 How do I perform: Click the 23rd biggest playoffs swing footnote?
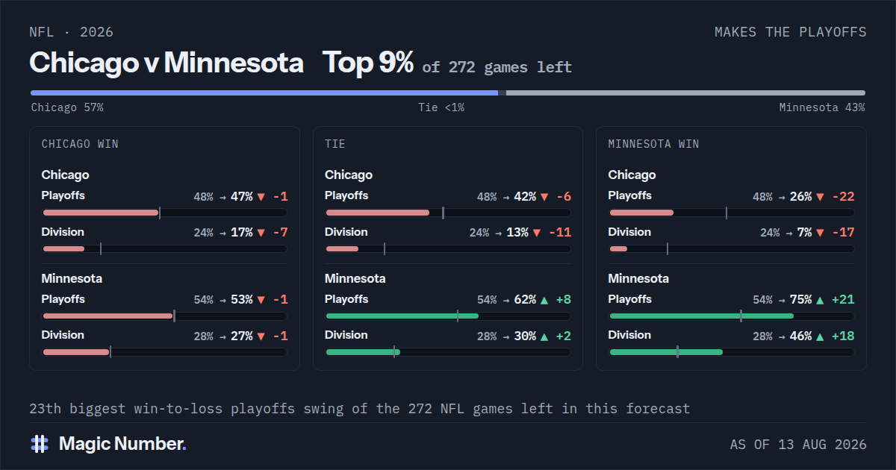[360, 409]
